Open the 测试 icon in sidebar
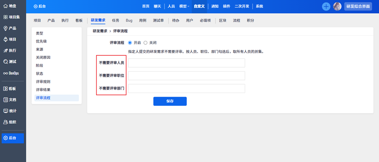This screenshot has height=162, width=379. click(x=5, y=61)
